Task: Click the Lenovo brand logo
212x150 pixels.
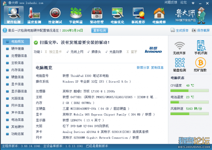Action: (153, 50)
